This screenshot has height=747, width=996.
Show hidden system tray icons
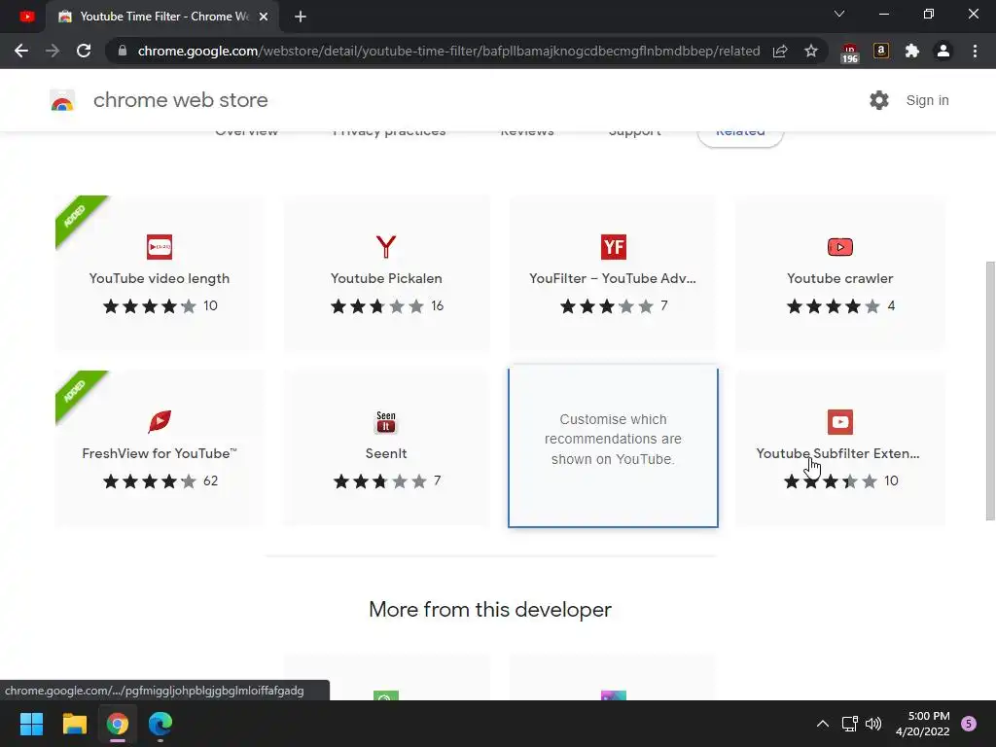pos(823,724)
